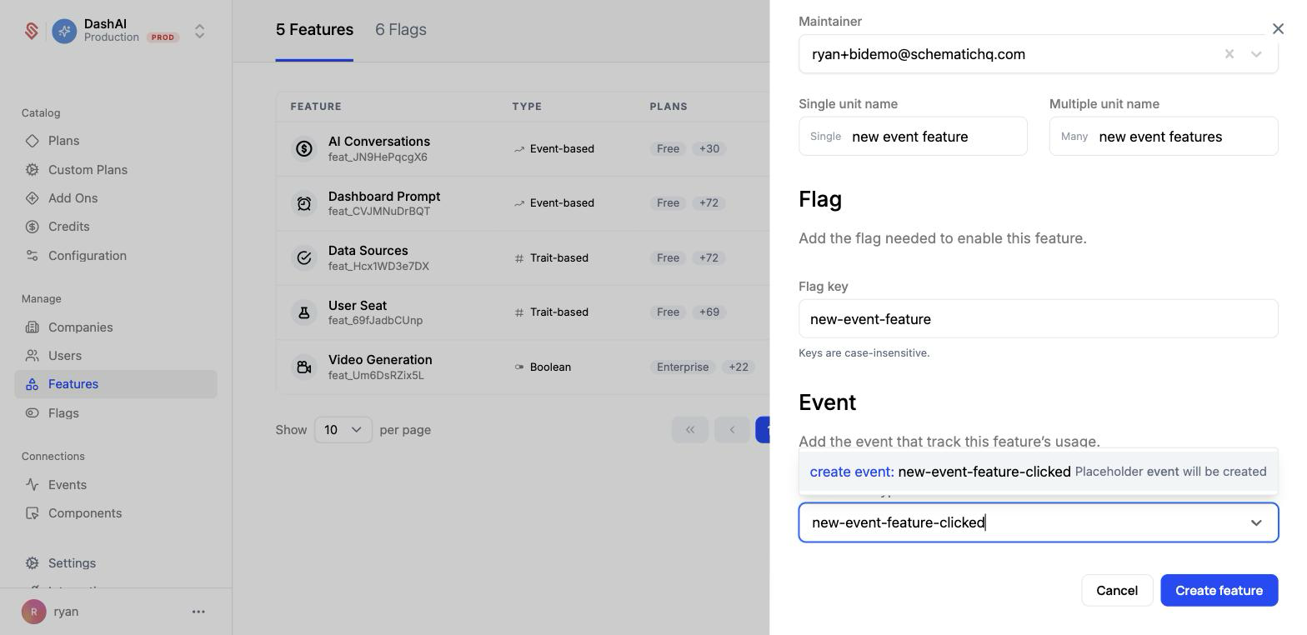The width and height of the screenshot is (1307, 635).
Task: Edit the Multiple unit name field
Action: tap(1164, 136)
